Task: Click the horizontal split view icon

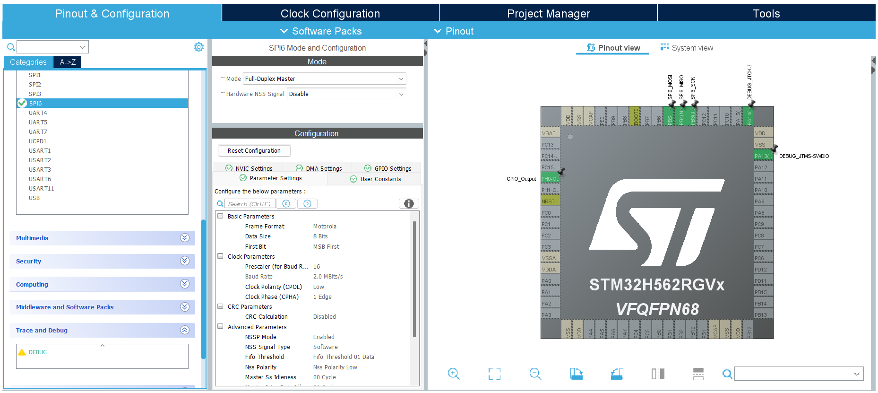Action: (698, 374)
